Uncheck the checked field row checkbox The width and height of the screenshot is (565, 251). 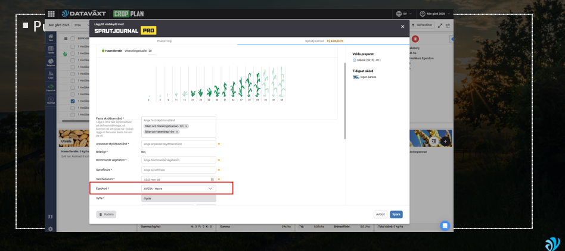click(x=73, y=101)
